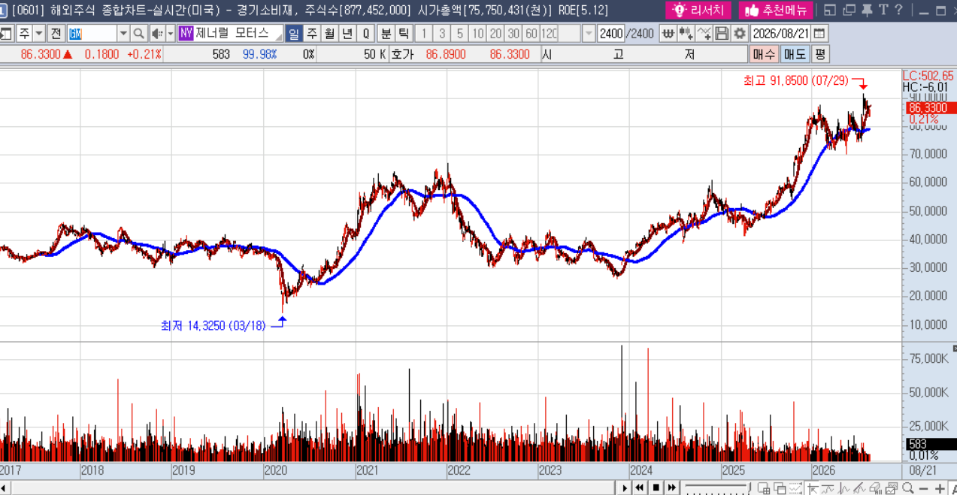Open the 추천메뉴 recommended menu
Image resolution: width=957 pixels, height=495 pixels.
(775, 10)
